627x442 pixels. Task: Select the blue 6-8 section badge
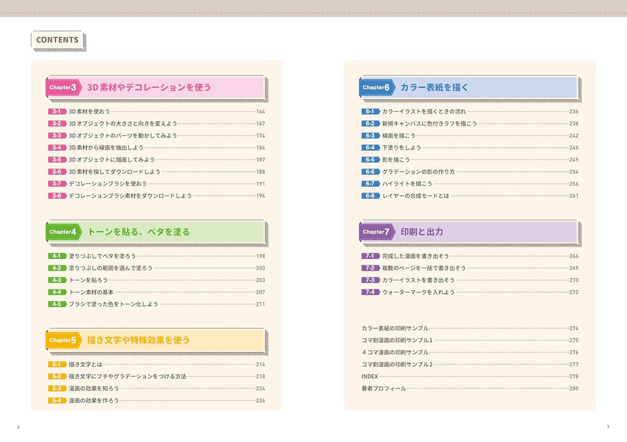click(370, 196)
